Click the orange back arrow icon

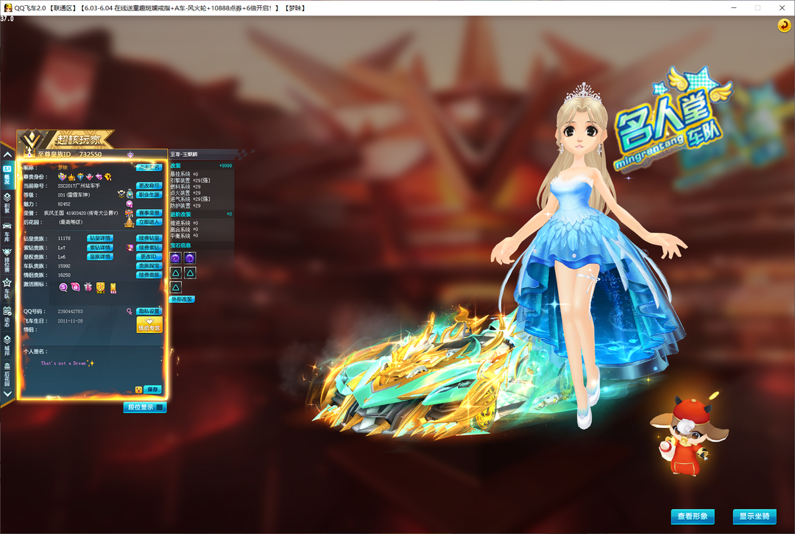point(784,26)
